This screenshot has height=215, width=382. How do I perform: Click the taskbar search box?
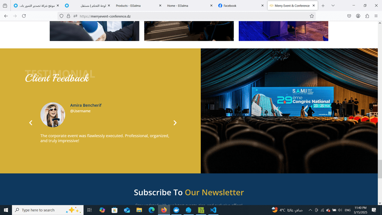click(x=48, y=210)
